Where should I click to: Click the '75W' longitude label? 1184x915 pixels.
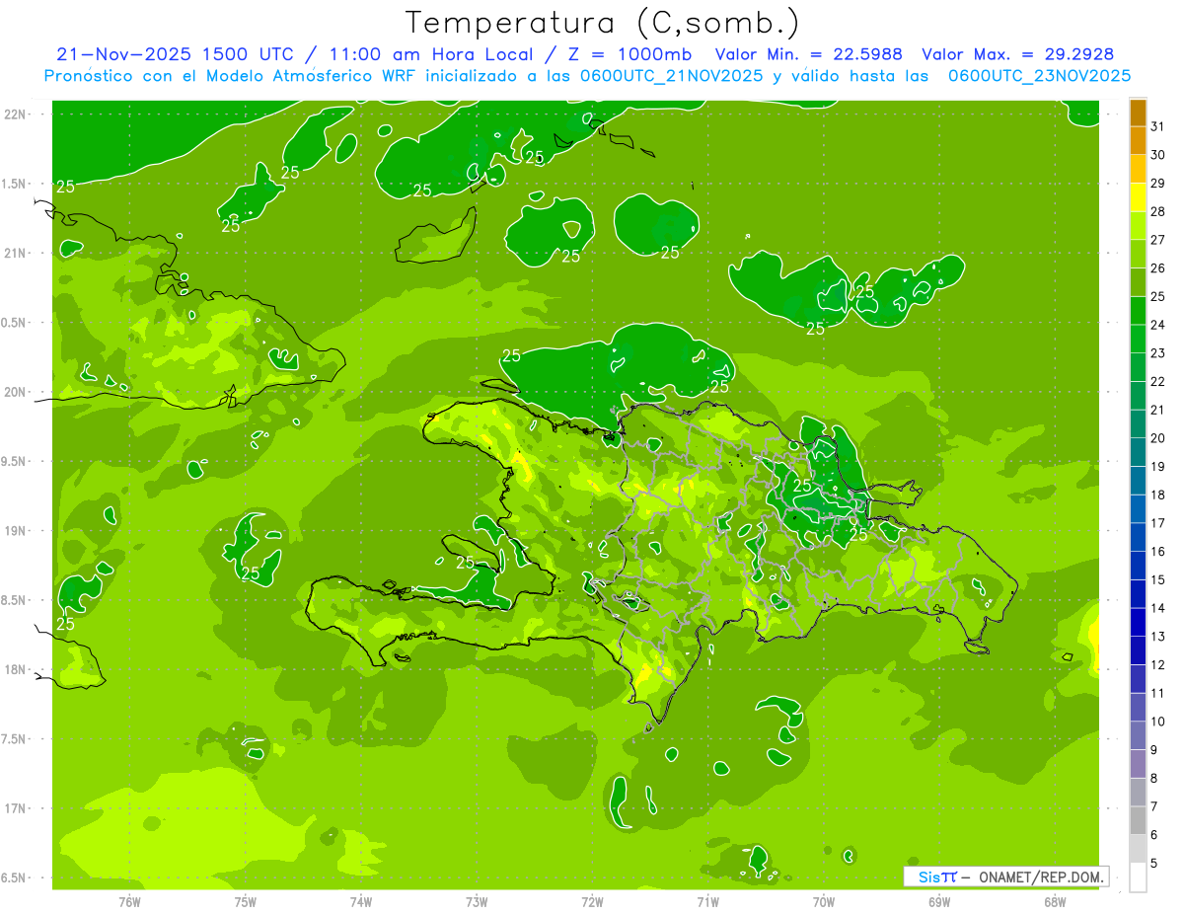[x=245, y=901]
